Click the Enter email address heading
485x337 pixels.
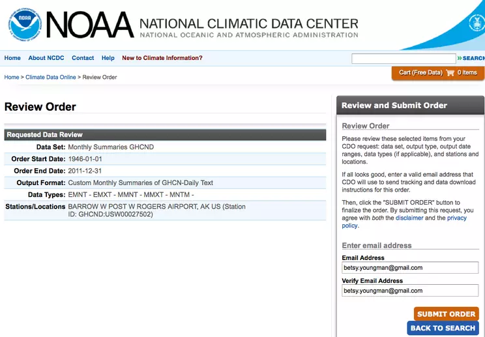coord(377,246)
